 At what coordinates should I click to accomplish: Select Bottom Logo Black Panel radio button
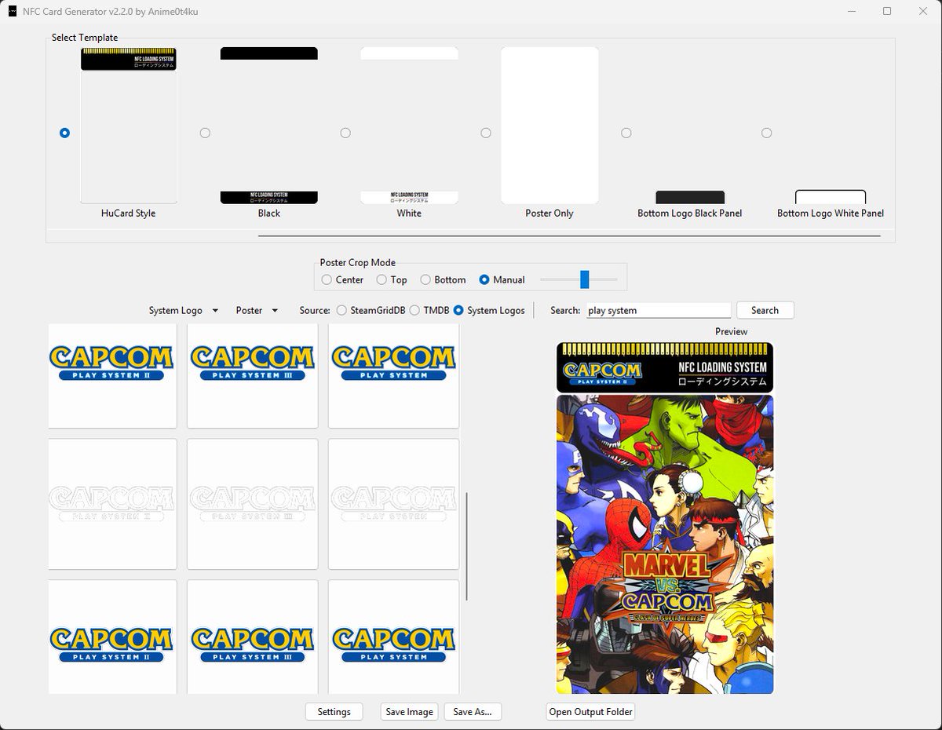pyautogui.click(x=626, y=133)
